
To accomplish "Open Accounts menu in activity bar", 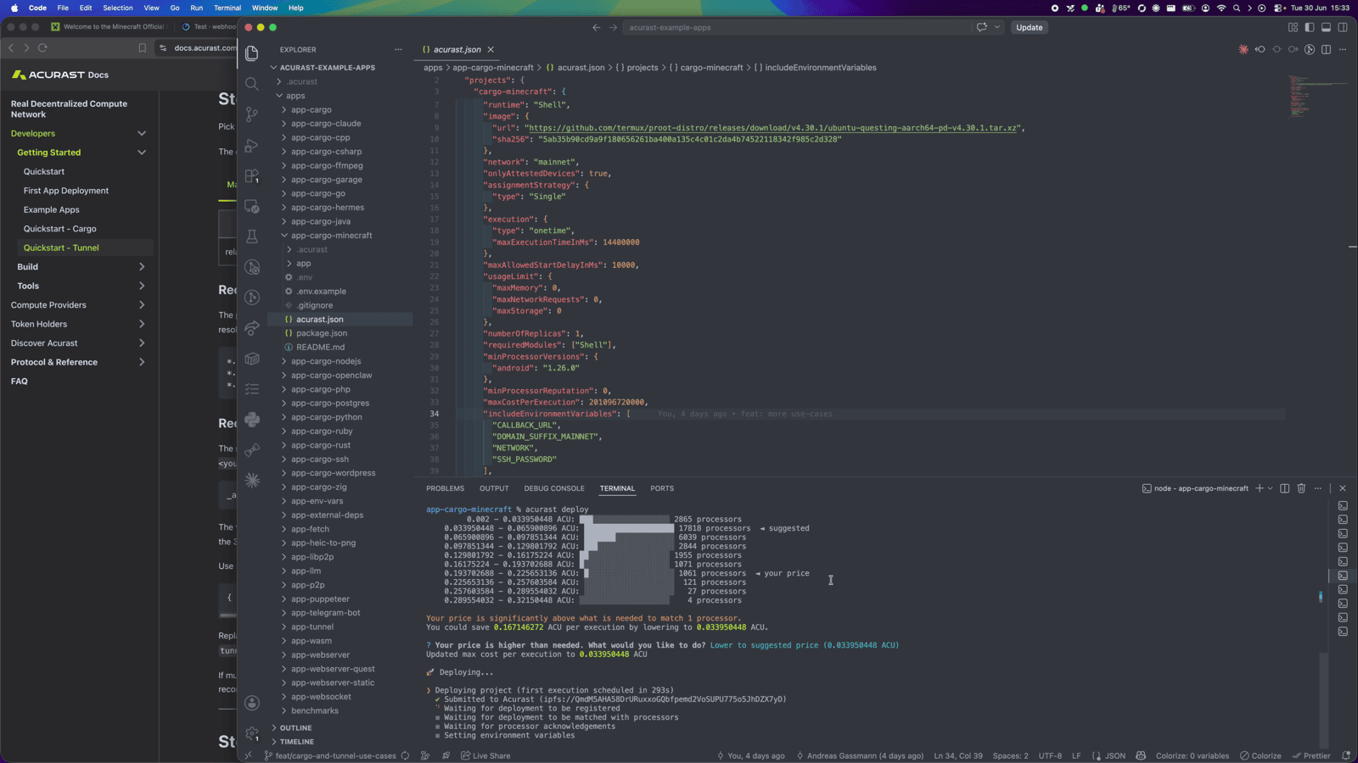I will pyautogui.click(x=252, y=703).
